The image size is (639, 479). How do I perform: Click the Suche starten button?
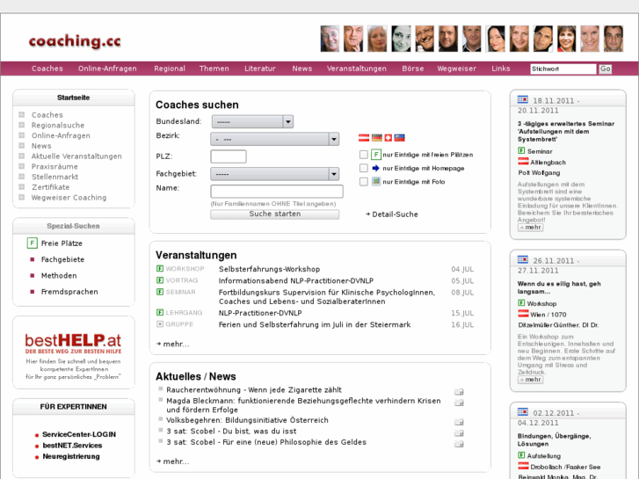pyautogui.click(x=274, y=214)
